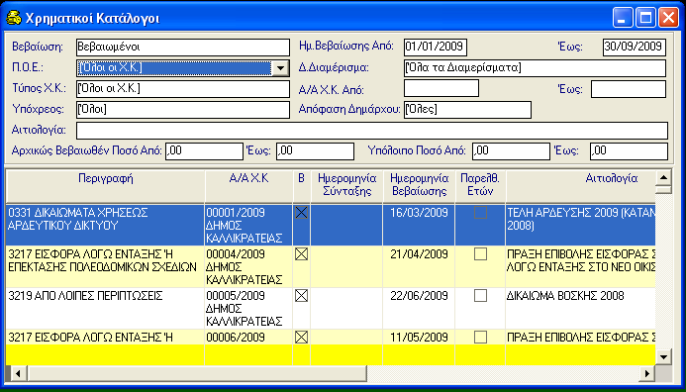Viewport: 686px width, 392px height.
Task: Click the Περιγραφή column header
Action: tap(106, 186)
